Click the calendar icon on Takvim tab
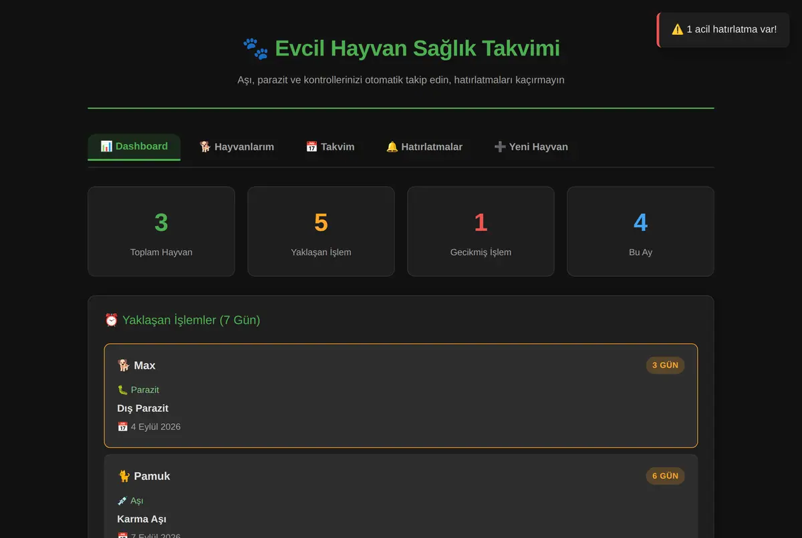 click(x=311, y=147)
